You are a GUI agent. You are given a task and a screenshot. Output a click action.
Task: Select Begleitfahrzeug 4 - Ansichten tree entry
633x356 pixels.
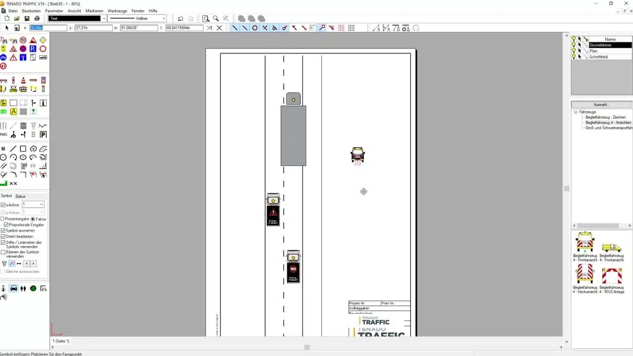pos(608,122)
